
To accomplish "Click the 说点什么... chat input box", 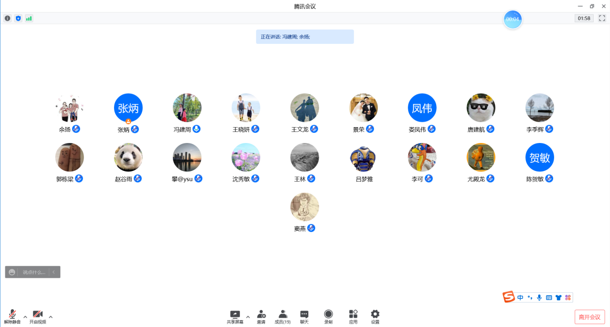I will click(34, 272).
